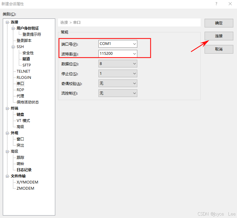
Task: Select the RLOGIN category
Action: point(24,78)
